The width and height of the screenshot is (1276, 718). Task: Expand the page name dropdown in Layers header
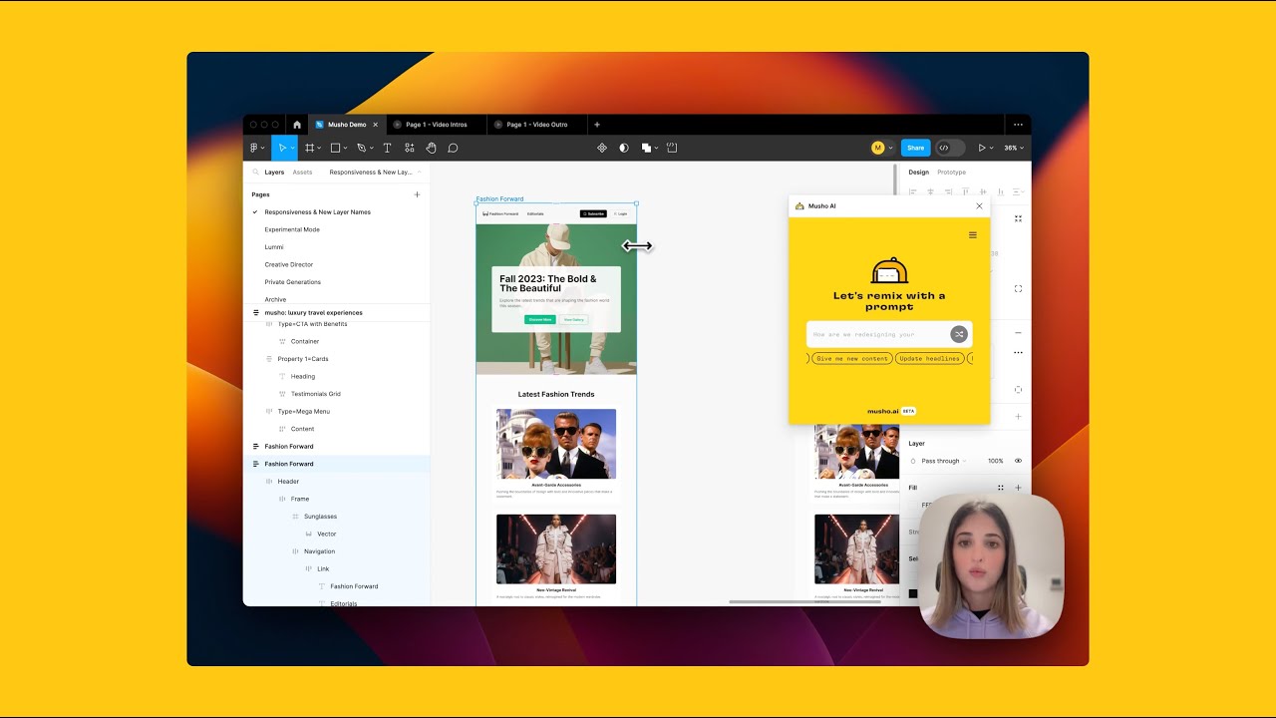tap(419, 173)
